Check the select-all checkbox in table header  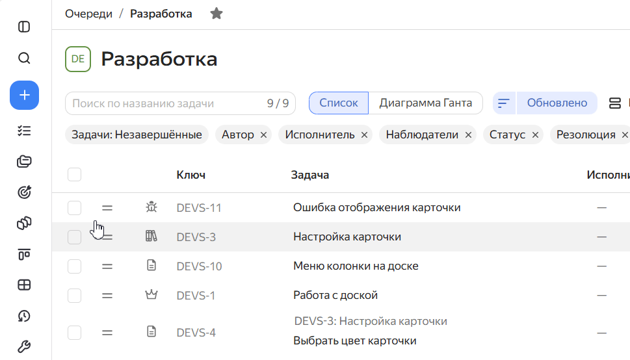[74, 175]
